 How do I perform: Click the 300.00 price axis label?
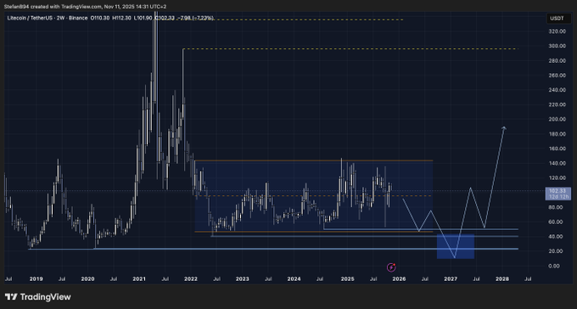tap(557, 46)
